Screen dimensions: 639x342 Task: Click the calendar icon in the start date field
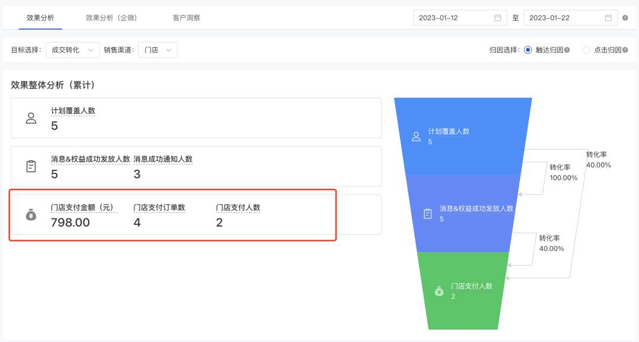point(497,18)
